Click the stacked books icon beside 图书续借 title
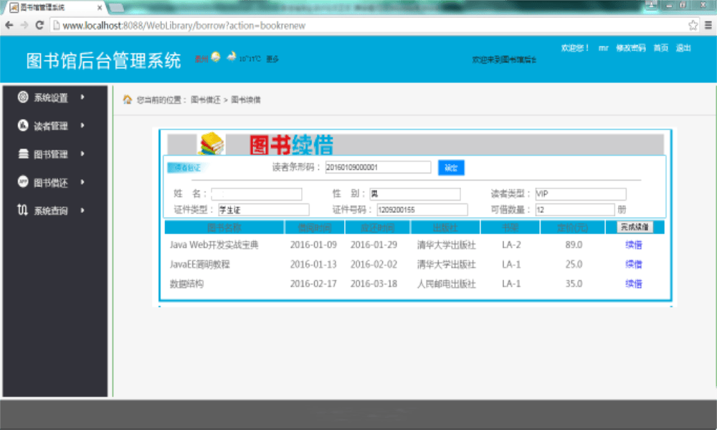This screenshot has width=717, height=430. coord(212,143)
